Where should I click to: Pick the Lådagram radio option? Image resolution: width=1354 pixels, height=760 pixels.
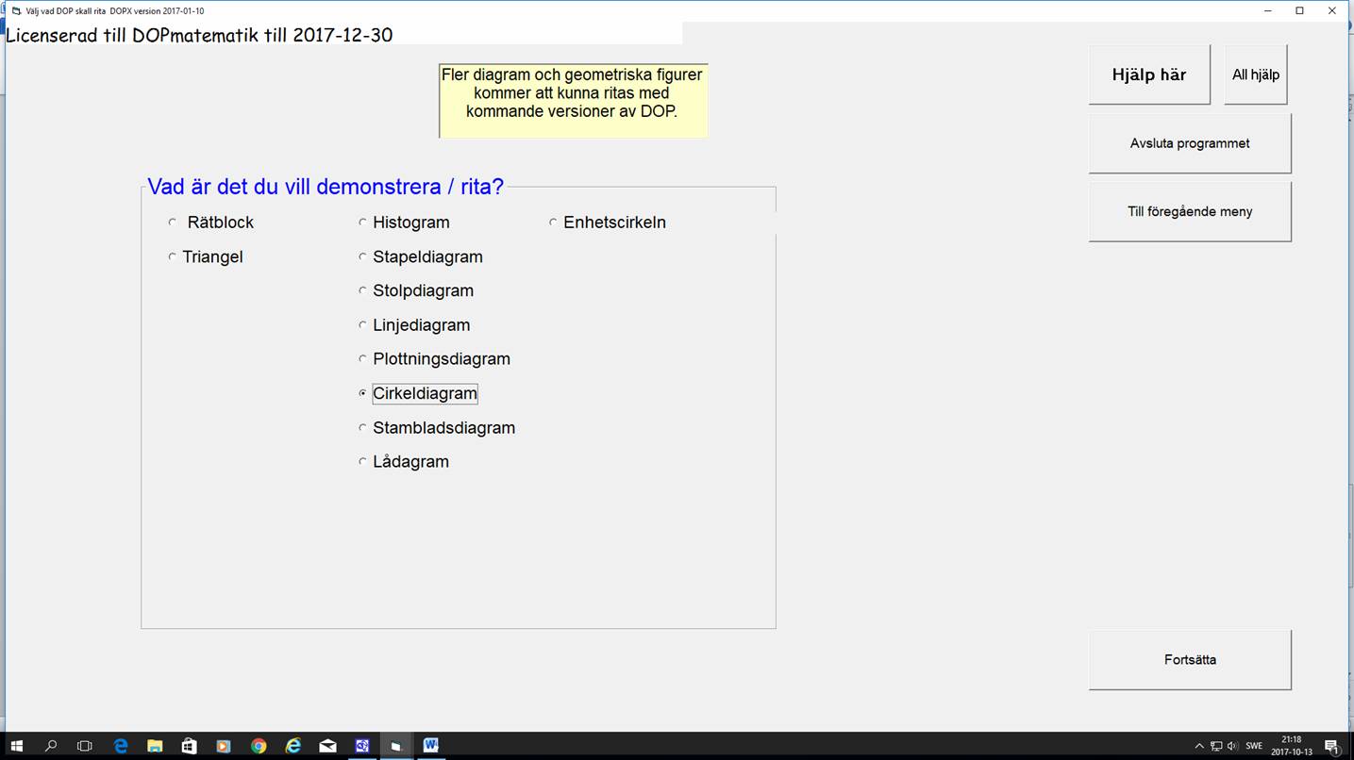pos(362,462)
